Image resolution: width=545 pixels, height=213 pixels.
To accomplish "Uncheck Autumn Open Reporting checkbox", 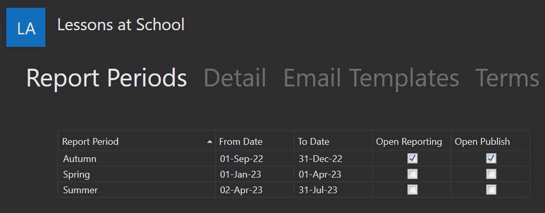I will click(x=412, y=158).
